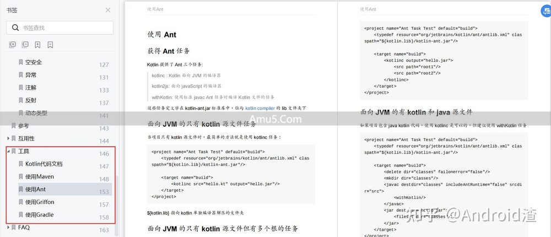Click heading 面向 JVM 的只有 kotlin 源文件任务
Screen dimensions: 551x237
point(202,124)
